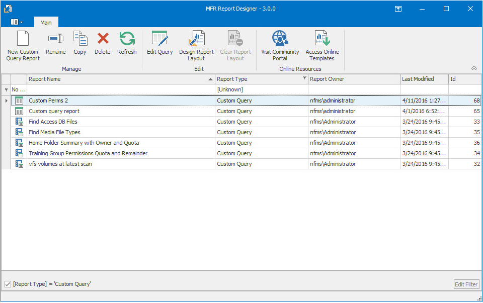Select the Main ribbon tab

pyautogui.click(x=46, y=22)
